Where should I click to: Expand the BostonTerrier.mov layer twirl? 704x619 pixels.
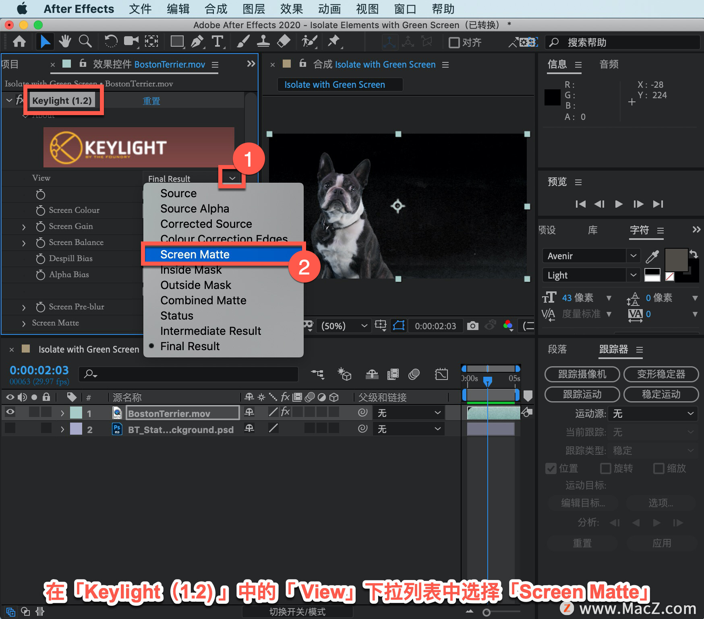(x=62, y=413)
